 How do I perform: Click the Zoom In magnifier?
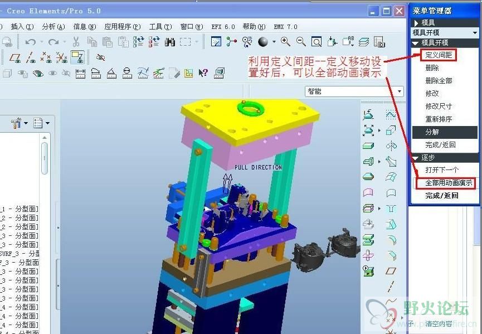285,41
